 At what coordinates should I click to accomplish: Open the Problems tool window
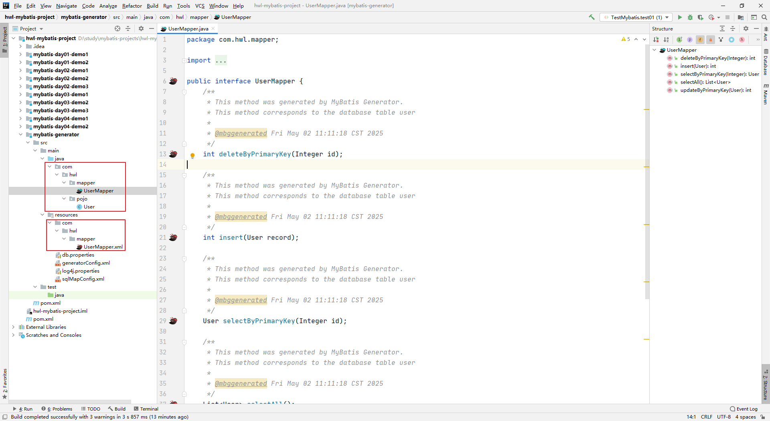click(x=57, y=409)
